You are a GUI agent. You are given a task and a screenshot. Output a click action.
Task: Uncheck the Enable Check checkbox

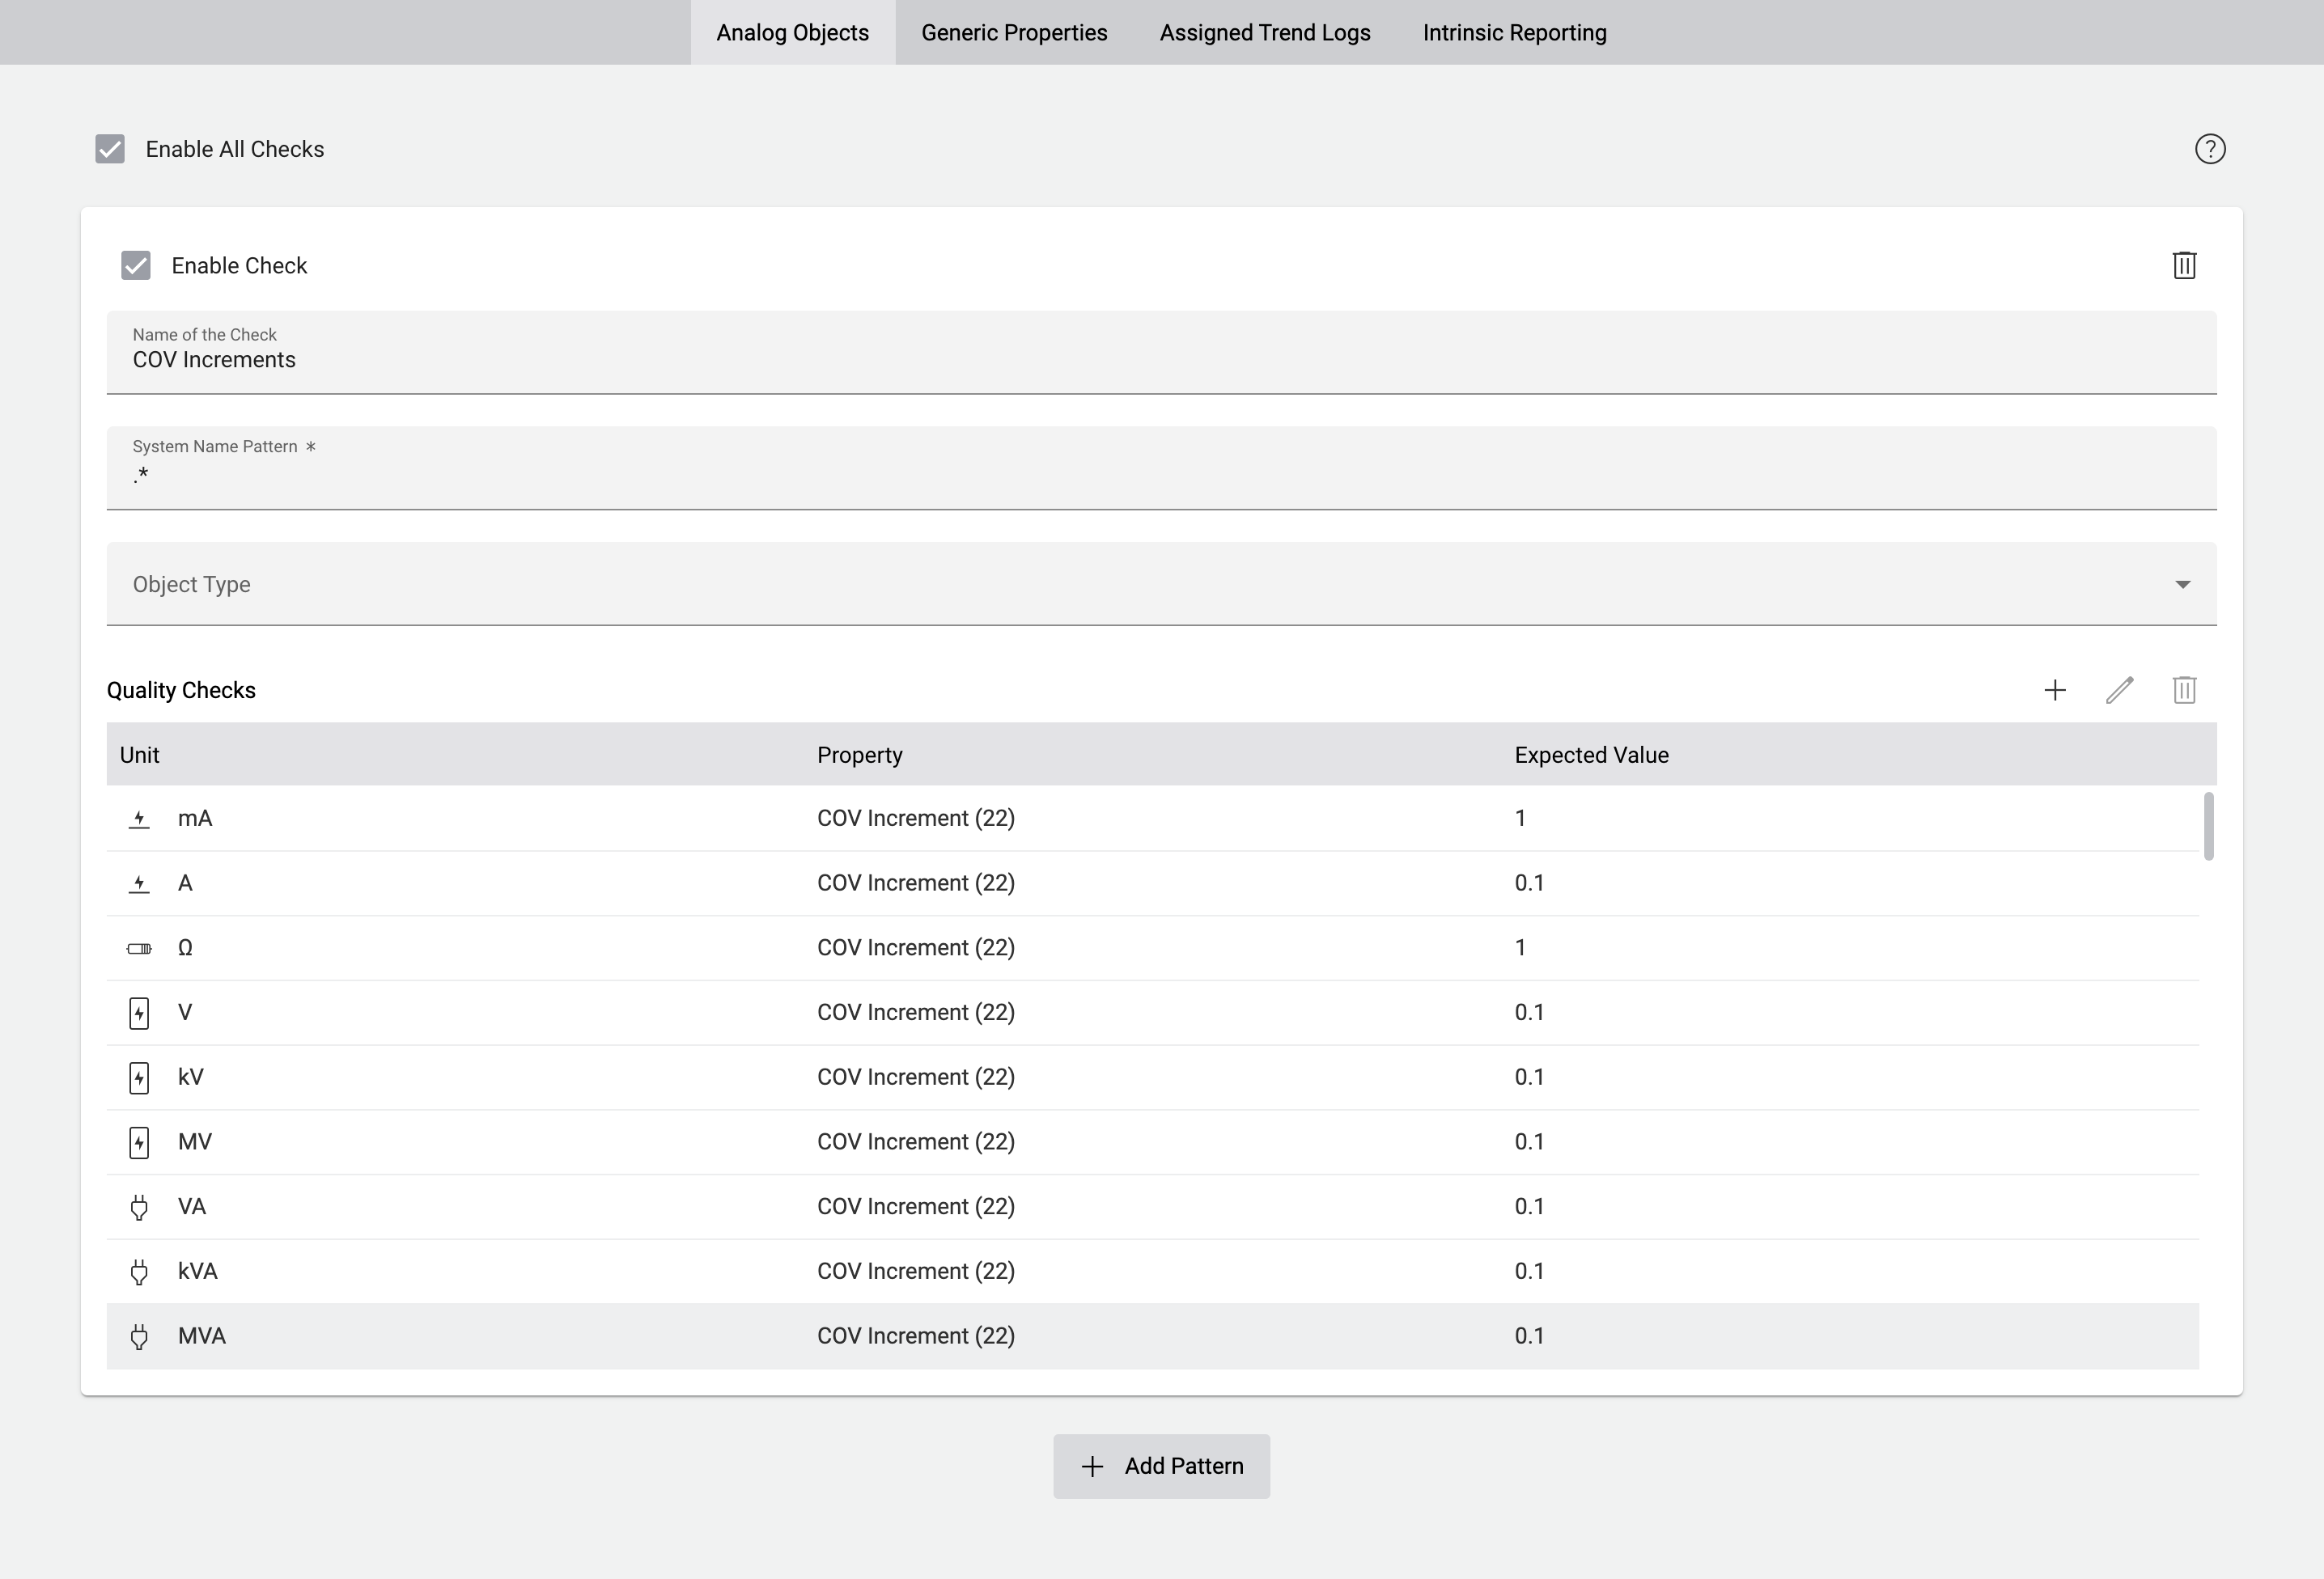[x=136, y=265]
